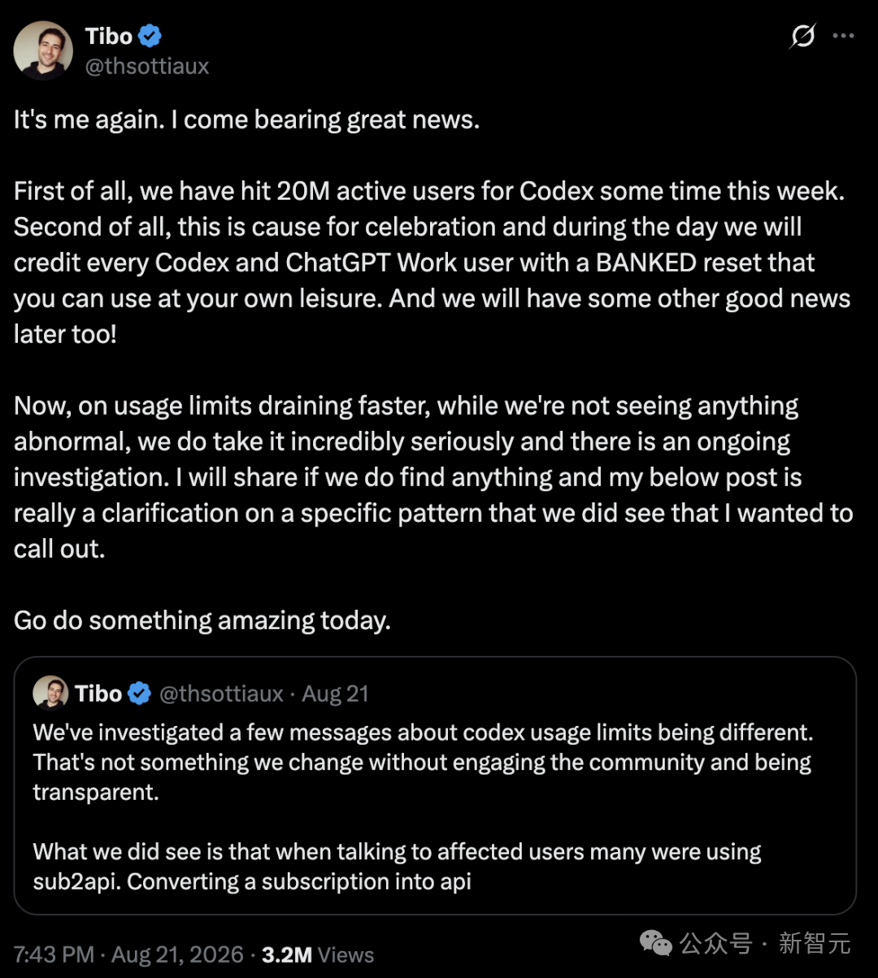Click the 3.2M Views counter
Image resolution: width=878 pixels, height=978 pixels.
[318, 954]
